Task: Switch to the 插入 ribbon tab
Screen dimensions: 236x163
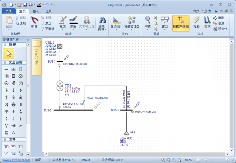Action: click(36, 11)
